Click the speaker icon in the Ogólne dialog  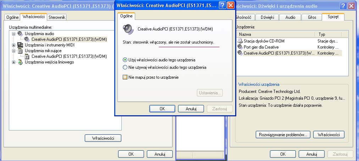[x=127, y=29]
